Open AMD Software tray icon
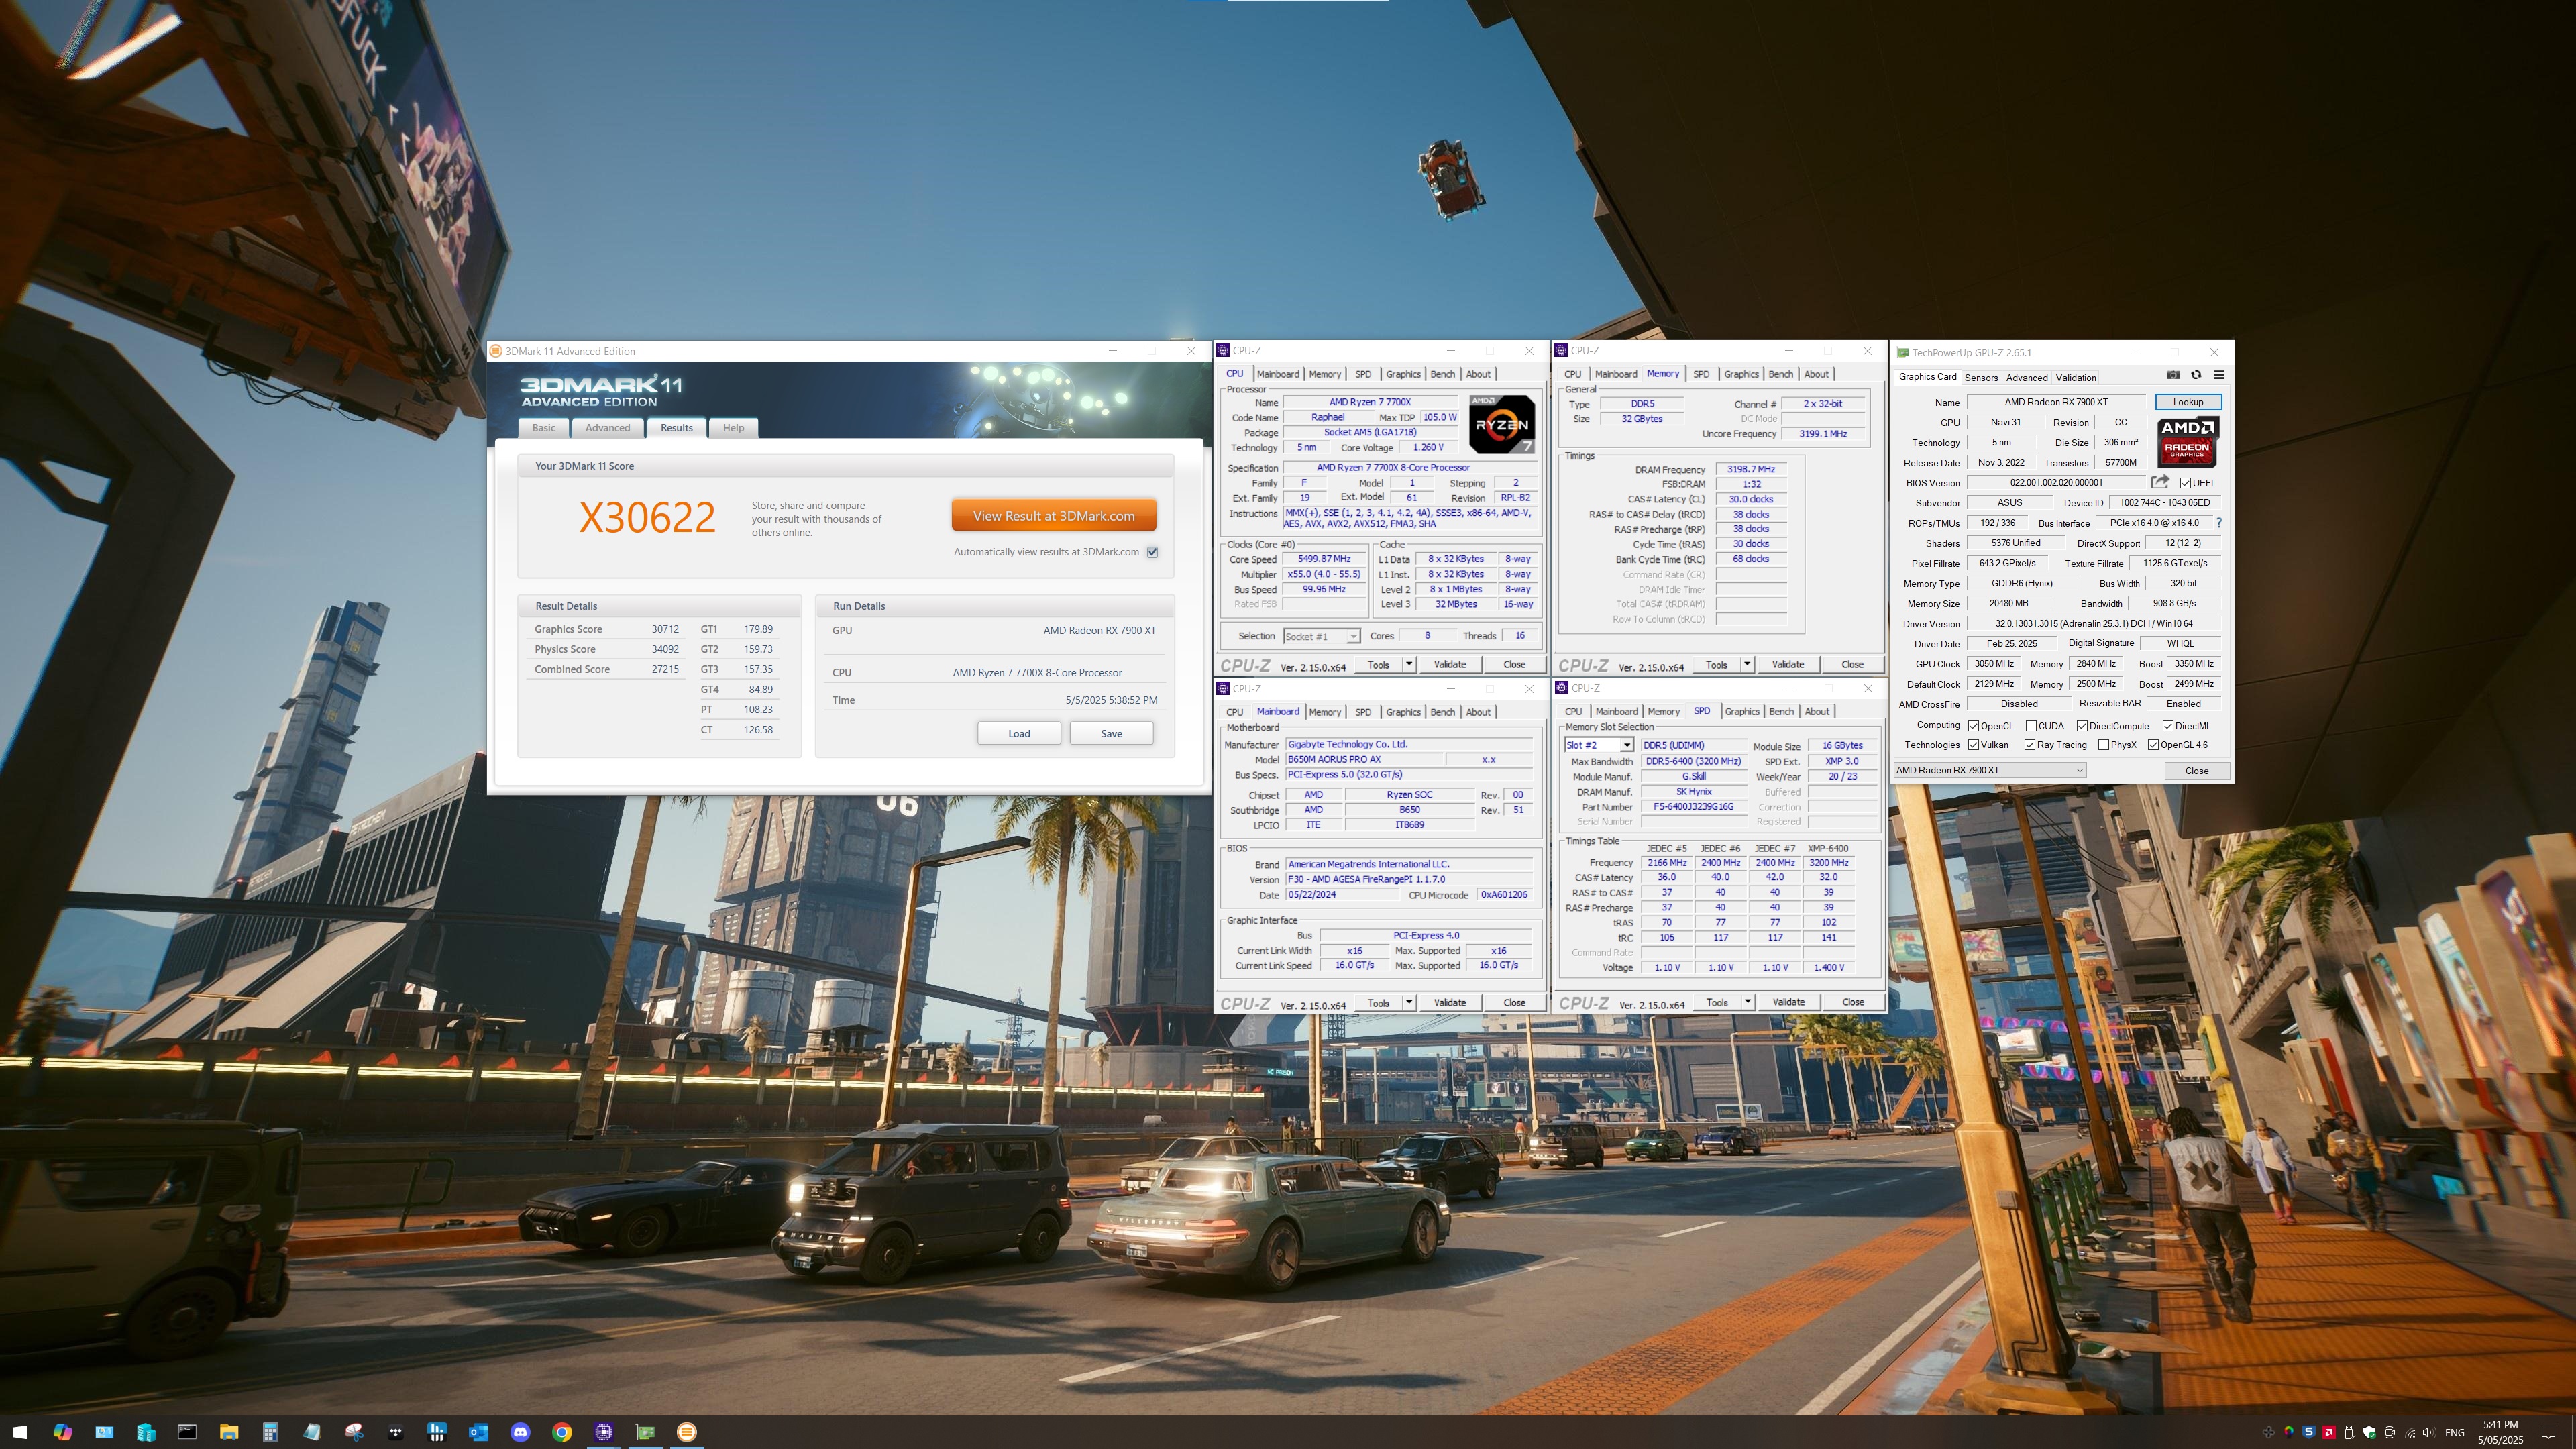 point(2329,1432)
